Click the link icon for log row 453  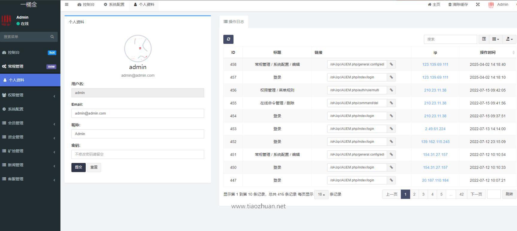(391, 129)
